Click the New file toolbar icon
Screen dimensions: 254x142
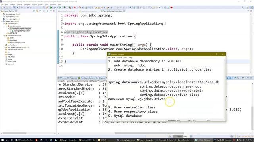coord(2,7)
